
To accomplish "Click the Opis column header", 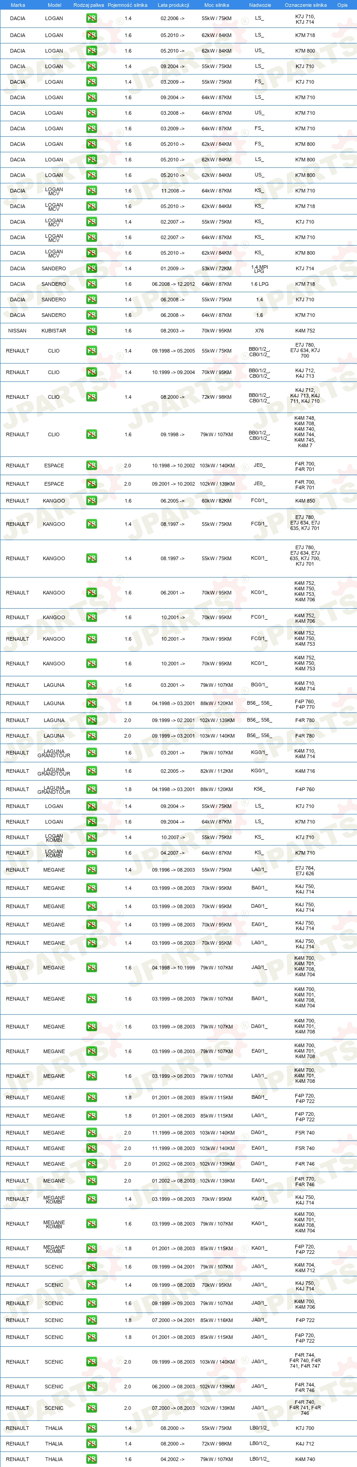I will [x=342, y=5].
